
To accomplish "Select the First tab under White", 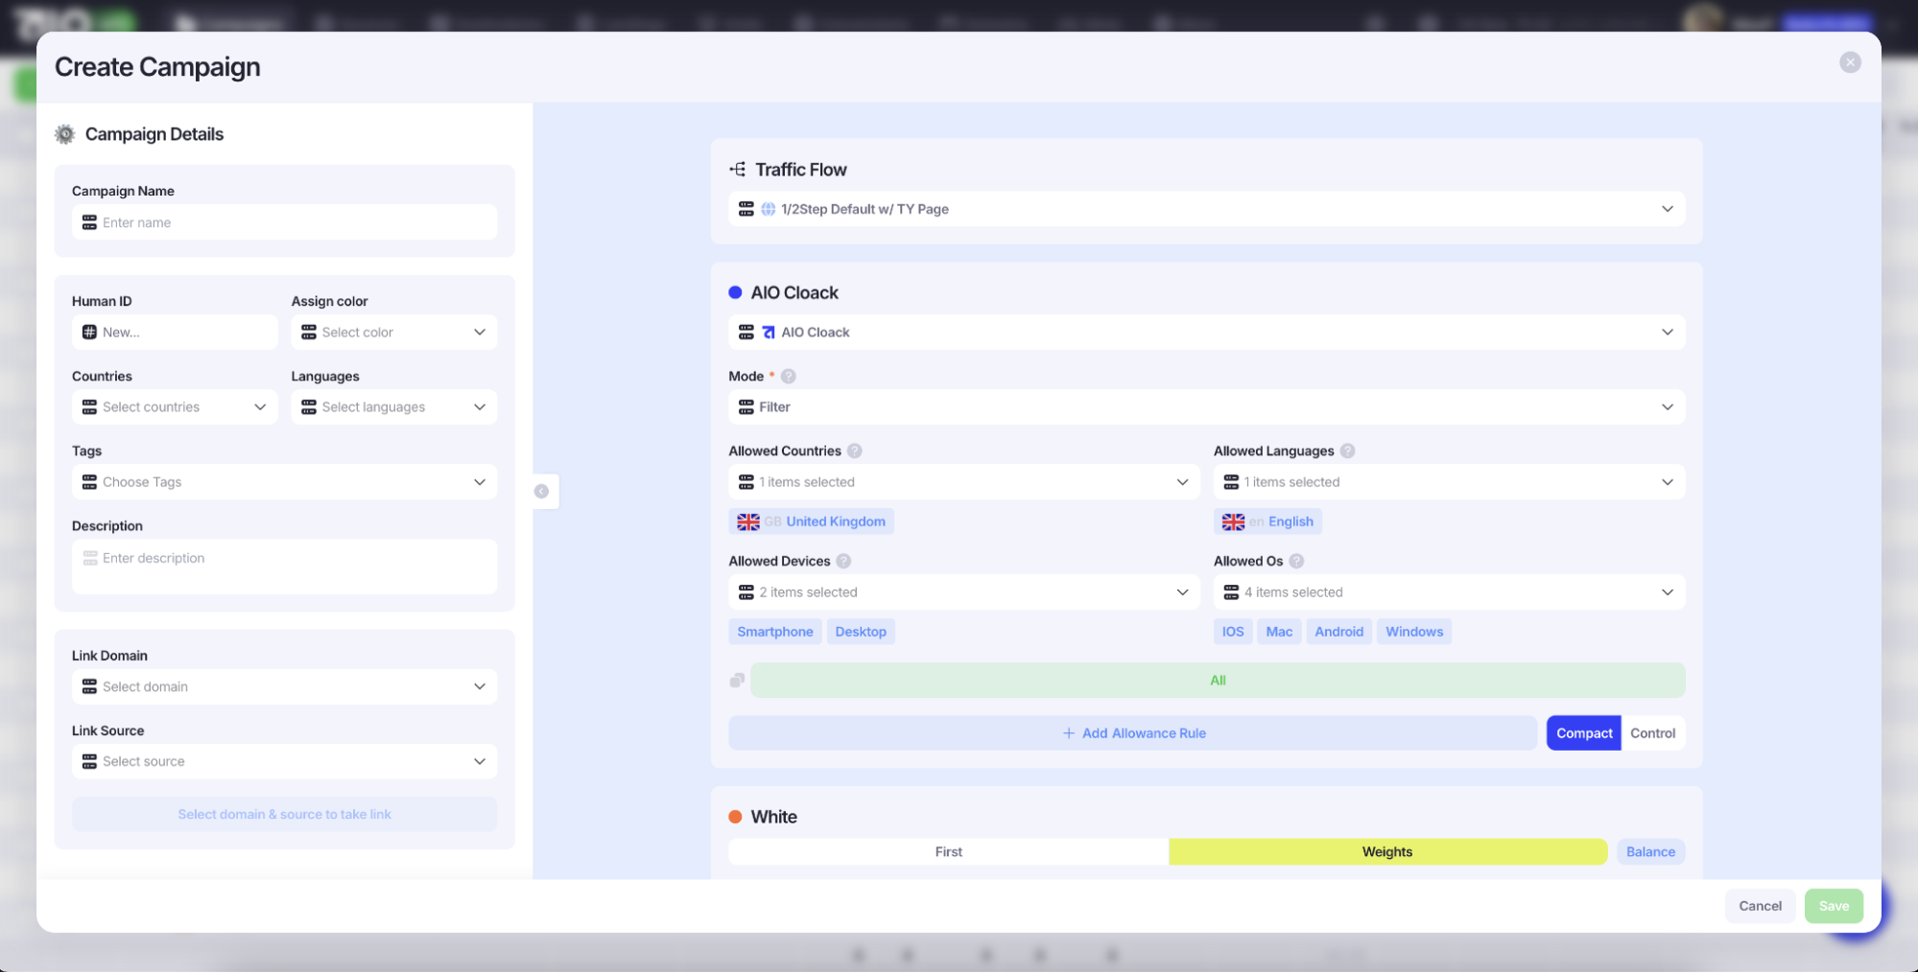I will pos(948,852).
